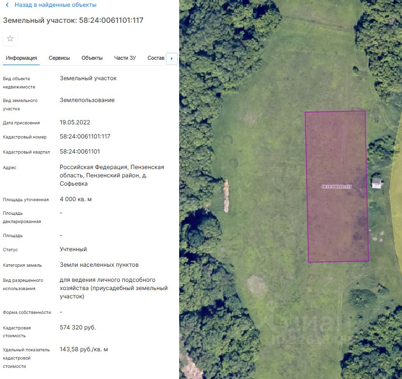Click the 'Вид разрешенного использования' label
402x379 pixels.
click(23, 284)
